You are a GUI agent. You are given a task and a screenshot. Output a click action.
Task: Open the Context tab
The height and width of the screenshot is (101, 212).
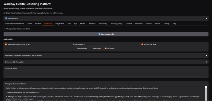[x=149, y=23]
